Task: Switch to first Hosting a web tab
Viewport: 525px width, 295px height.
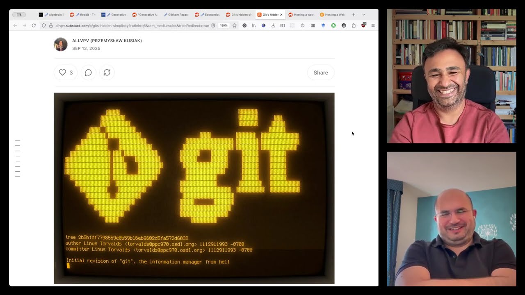Action: (301, 15)
